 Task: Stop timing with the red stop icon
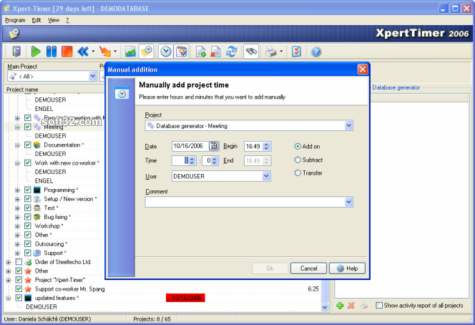click(67, 52)
